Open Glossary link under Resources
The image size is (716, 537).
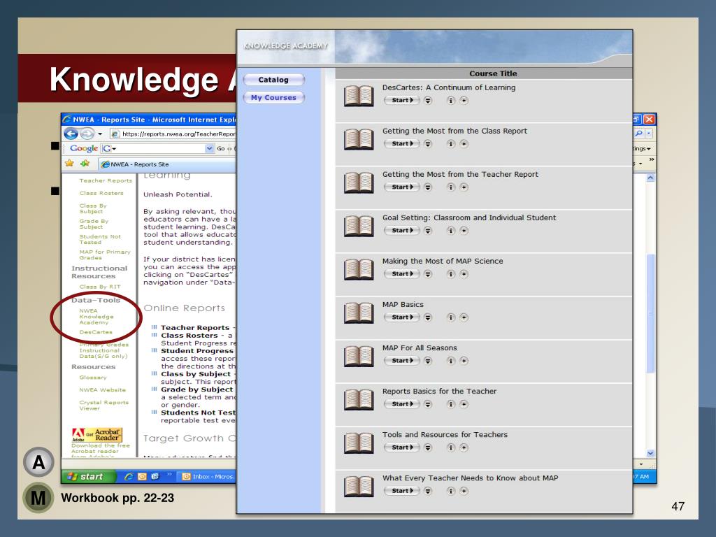pyautogui.click(x=93, y=378)
